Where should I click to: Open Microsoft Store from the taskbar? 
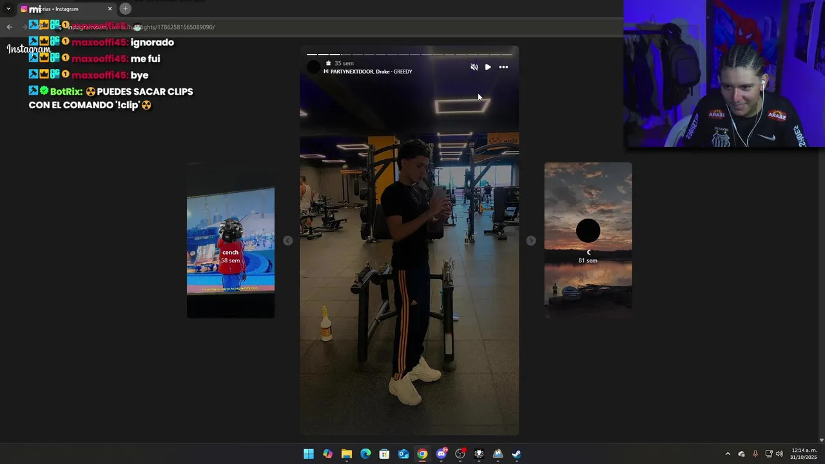(x=384, y=454)
